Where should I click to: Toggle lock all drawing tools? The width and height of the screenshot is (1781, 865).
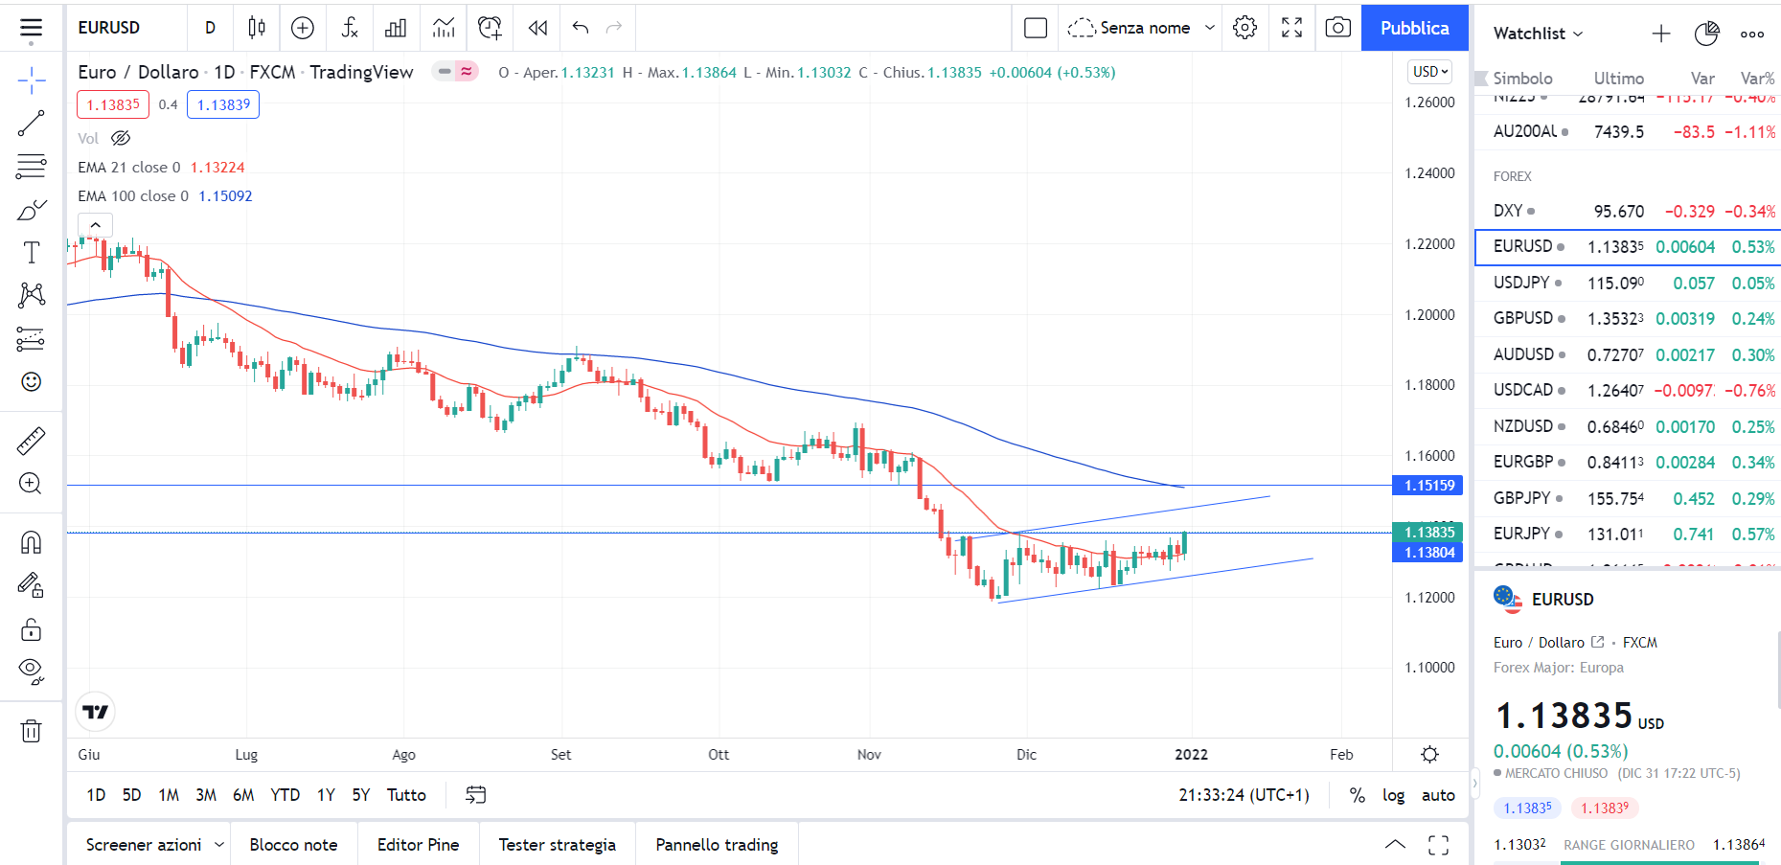tap(31, 629)
